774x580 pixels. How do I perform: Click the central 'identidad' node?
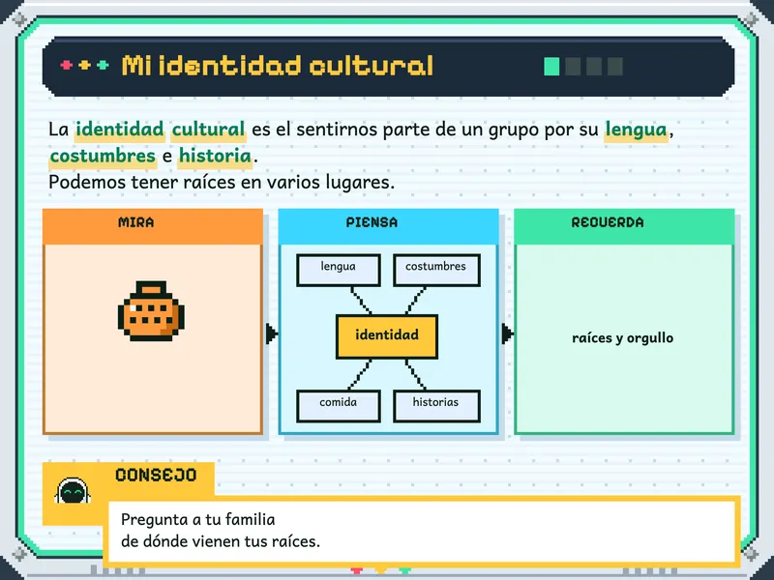click(x=386, y=336)
